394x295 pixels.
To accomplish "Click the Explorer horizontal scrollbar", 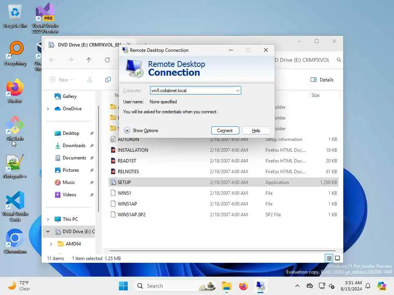I will pos(223,250).
